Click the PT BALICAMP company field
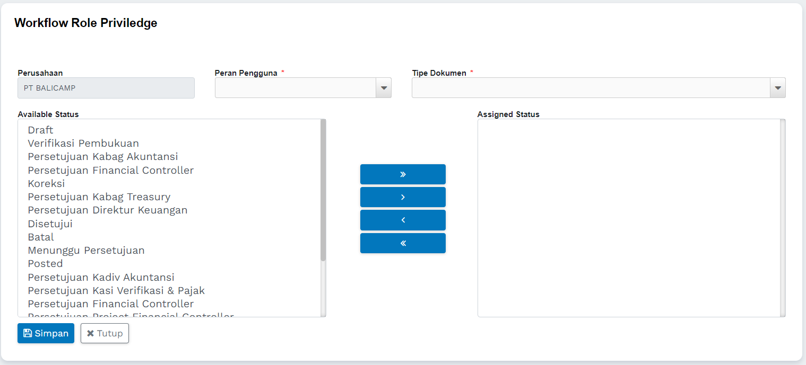 click(106, 88)
